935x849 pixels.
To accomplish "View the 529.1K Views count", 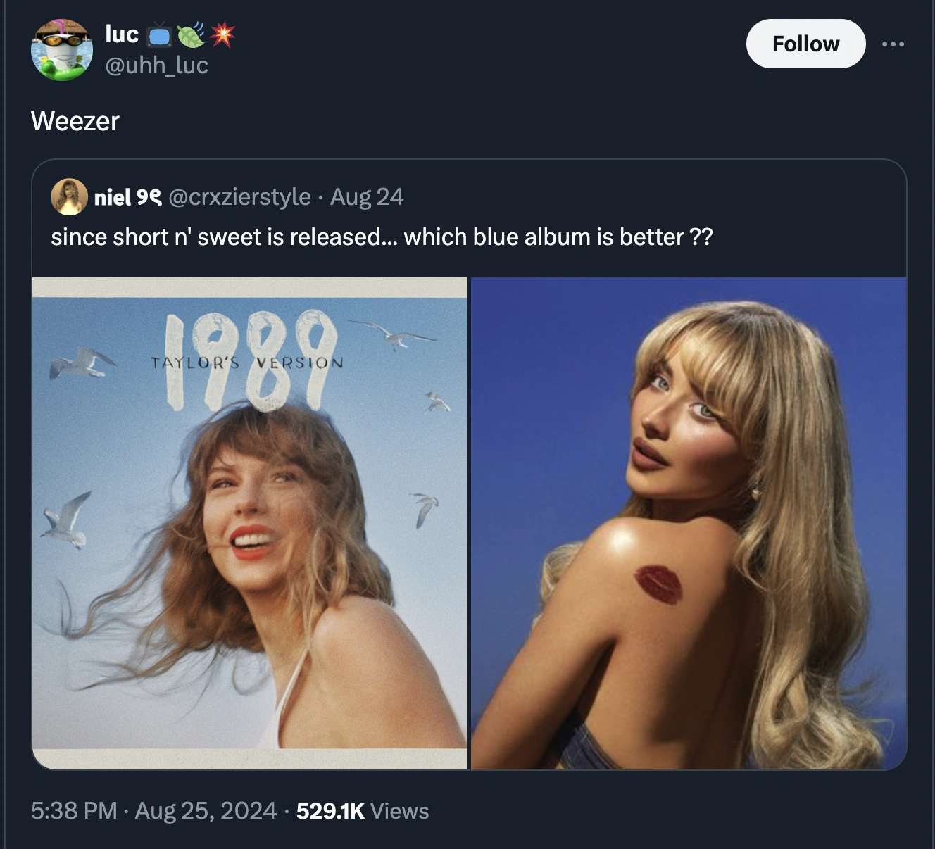I will pyautogui.click(x=362, y=810).
